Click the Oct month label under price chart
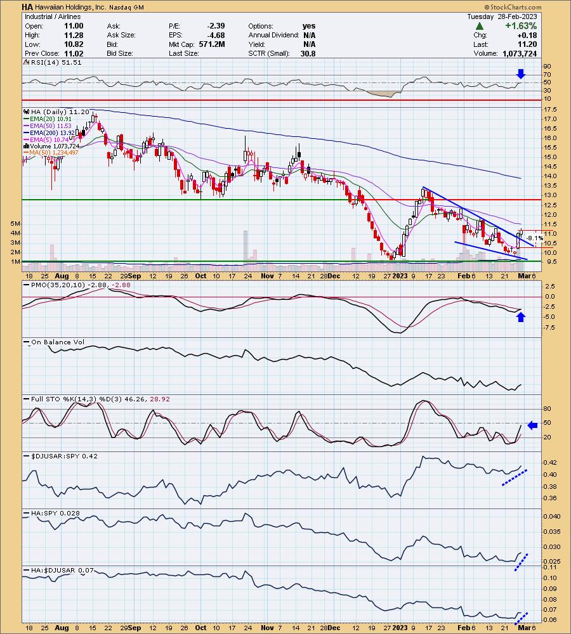The height and width of the screenshot is (634, 571). (200, 276)
